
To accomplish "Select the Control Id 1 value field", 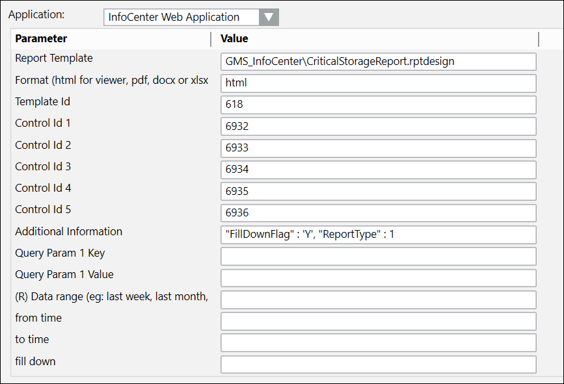I will (x=378, y=126).
